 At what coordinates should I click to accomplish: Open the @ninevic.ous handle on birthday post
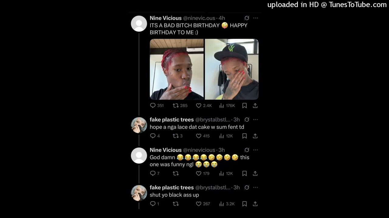[199, 18]
